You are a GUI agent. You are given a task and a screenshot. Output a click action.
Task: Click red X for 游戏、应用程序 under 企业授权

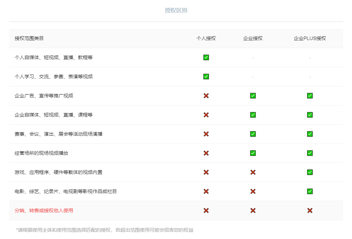[253, 172]
